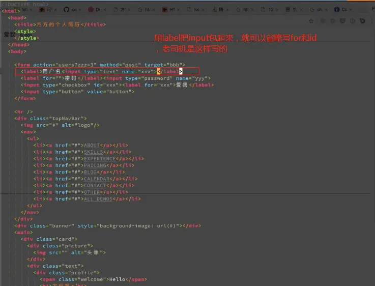The height and width of the screenshot is (286, 375).
Task: Click the BLOG link text in code
Action: (90, 172)
